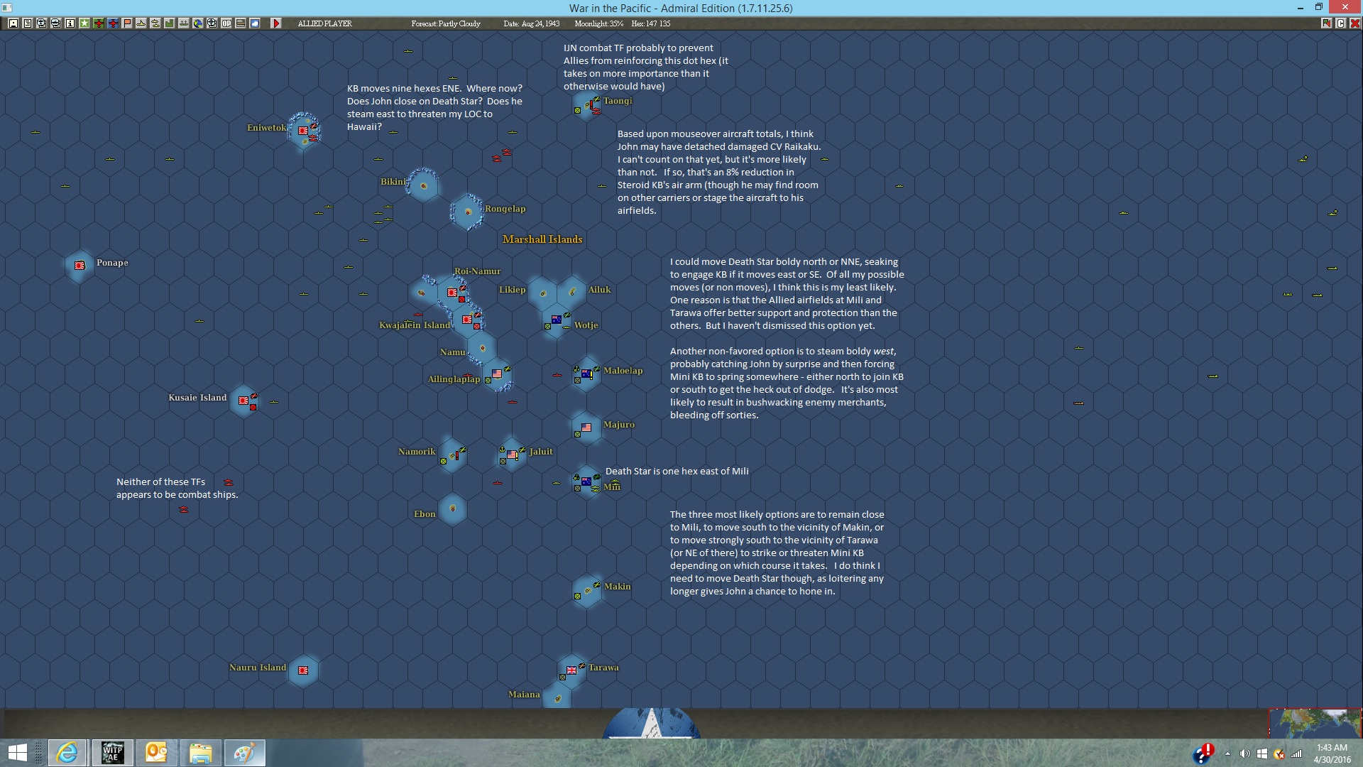Open Internet Explorer from the taskbar
The height and width of the screenshot is (767, 1363).
(67, 753)
